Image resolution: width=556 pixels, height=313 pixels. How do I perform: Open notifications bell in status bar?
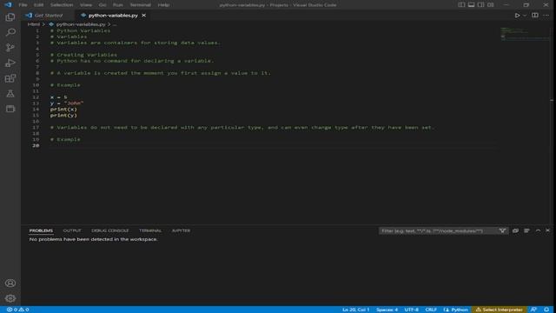(x=546, y=310)
